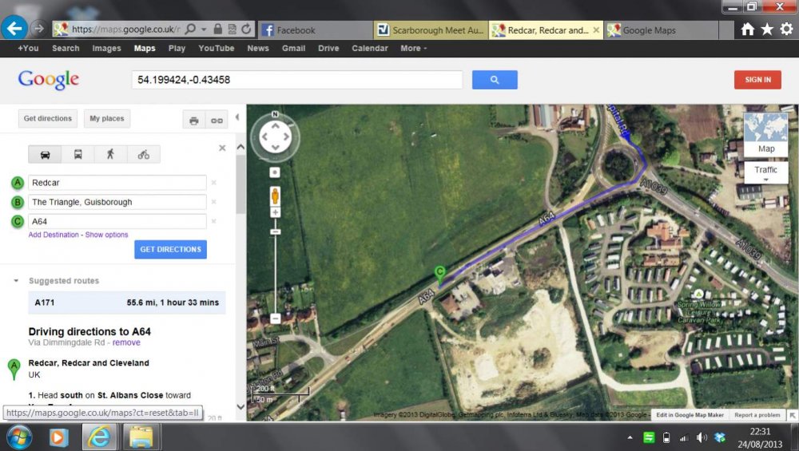Image resolution: width=799 pixels, height=451 pixels.
Task: Open the Scarborough Meet browser tab
Action: pos(431,30)
